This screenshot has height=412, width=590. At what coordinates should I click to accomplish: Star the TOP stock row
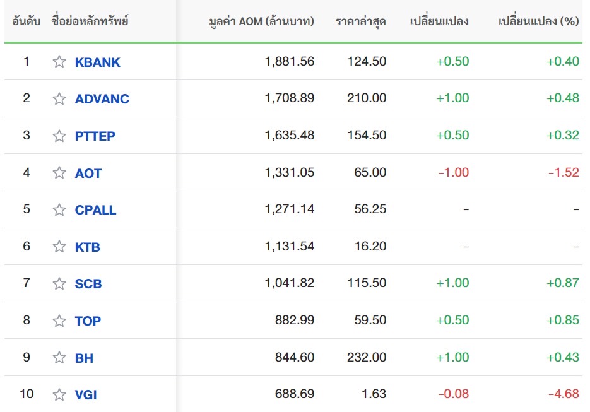[59, 321]
